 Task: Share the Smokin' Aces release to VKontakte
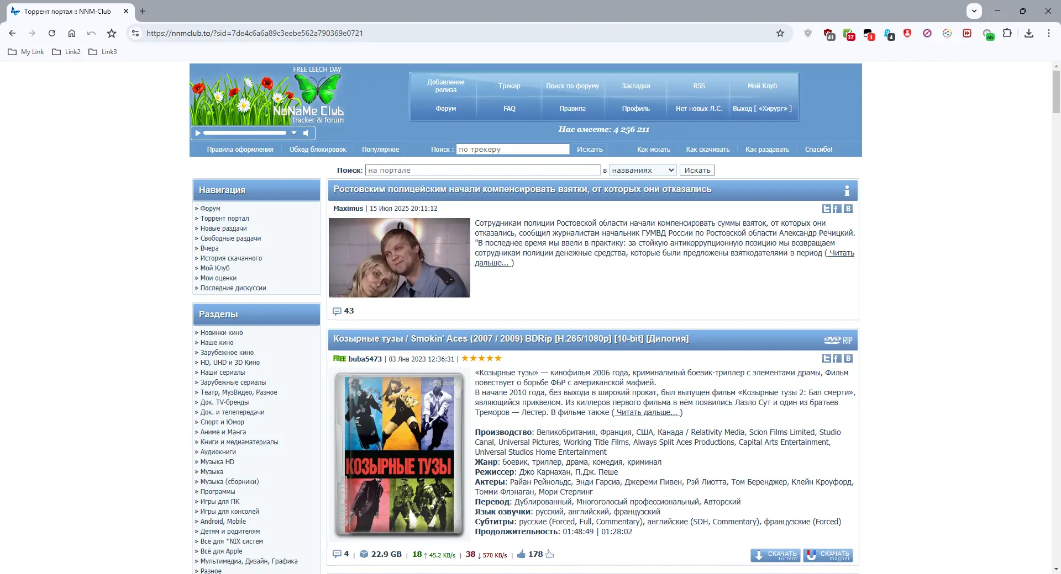847,358
